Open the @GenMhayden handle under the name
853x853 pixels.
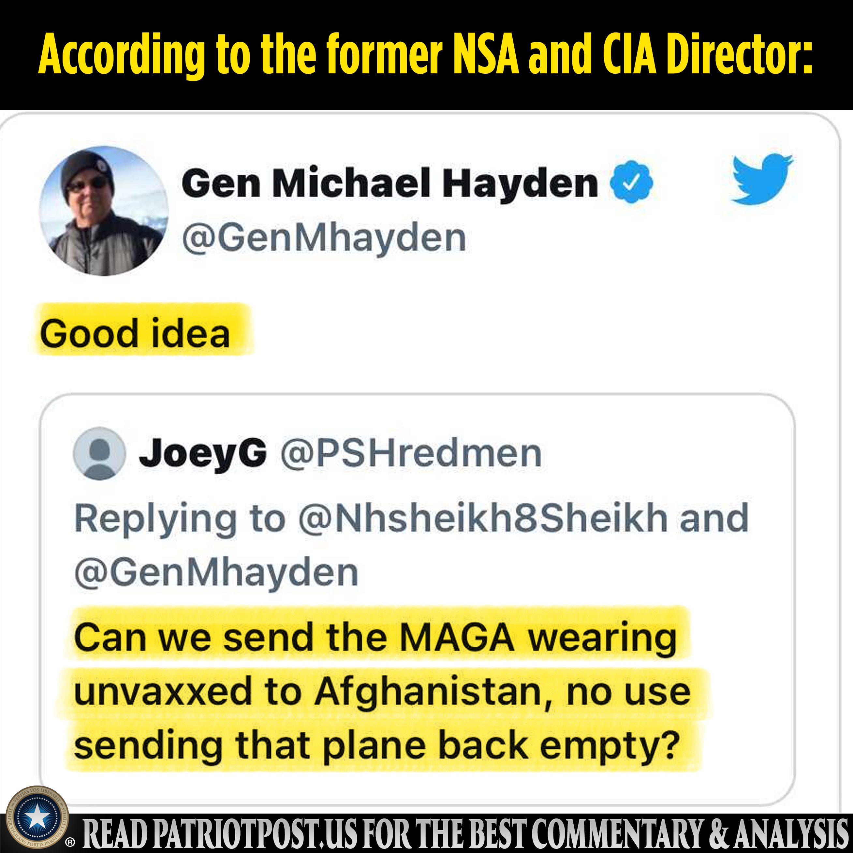click(x=324, y=238)
